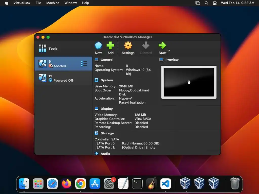Open the Help menu
259x194 pixels.
coord(85,3)
